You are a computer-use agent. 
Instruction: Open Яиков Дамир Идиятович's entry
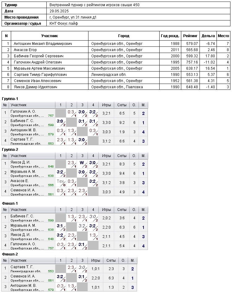point(36,87)
